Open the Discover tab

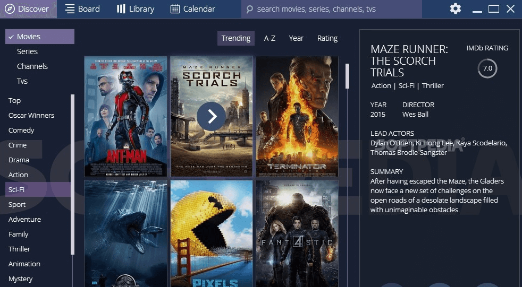(x=28, y=9)
